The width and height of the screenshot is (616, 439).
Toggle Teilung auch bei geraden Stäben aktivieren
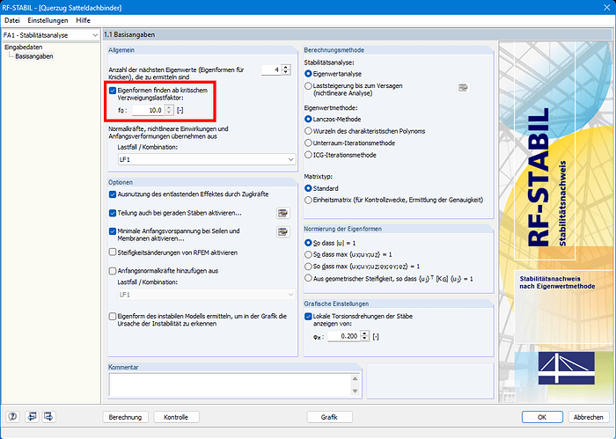point(113,213)
